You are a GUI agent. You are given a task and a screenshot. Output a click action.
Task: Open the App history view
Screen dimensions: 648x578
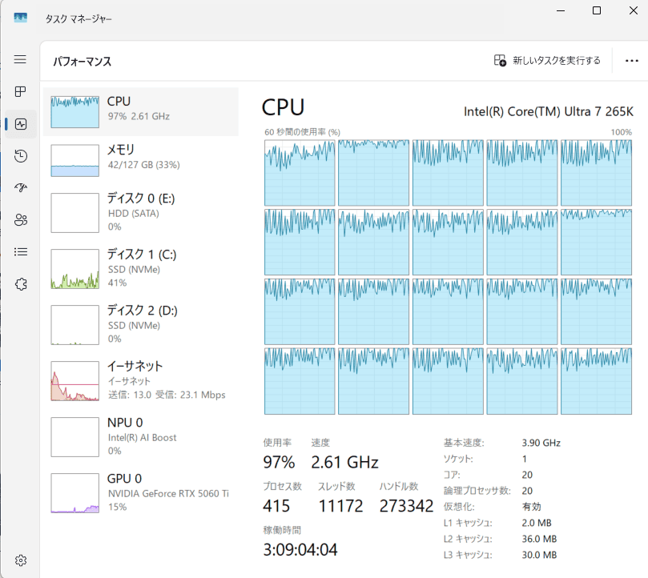point(20,156)
